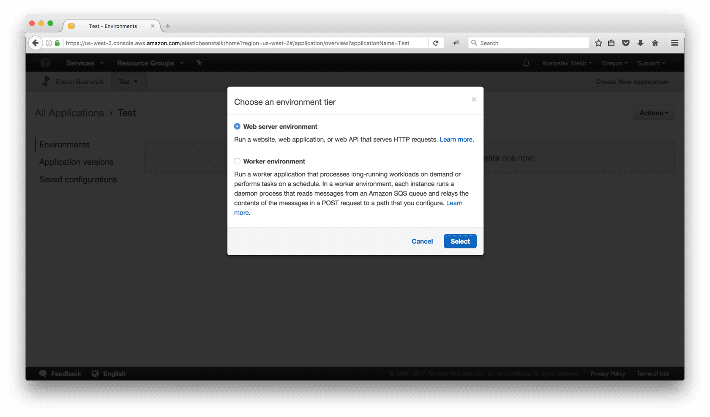Viewport: 710px width, 417px height.
Task: Select the Worker environment radio button
Action: coord(237,161)
